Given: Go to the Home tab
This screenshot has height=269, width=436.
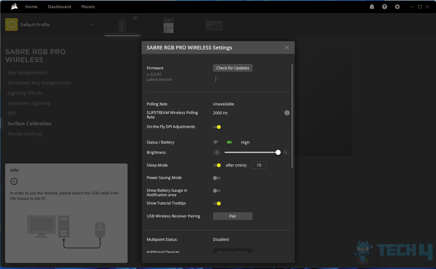Looking at the screenshot, I should (x=31, y=7).
